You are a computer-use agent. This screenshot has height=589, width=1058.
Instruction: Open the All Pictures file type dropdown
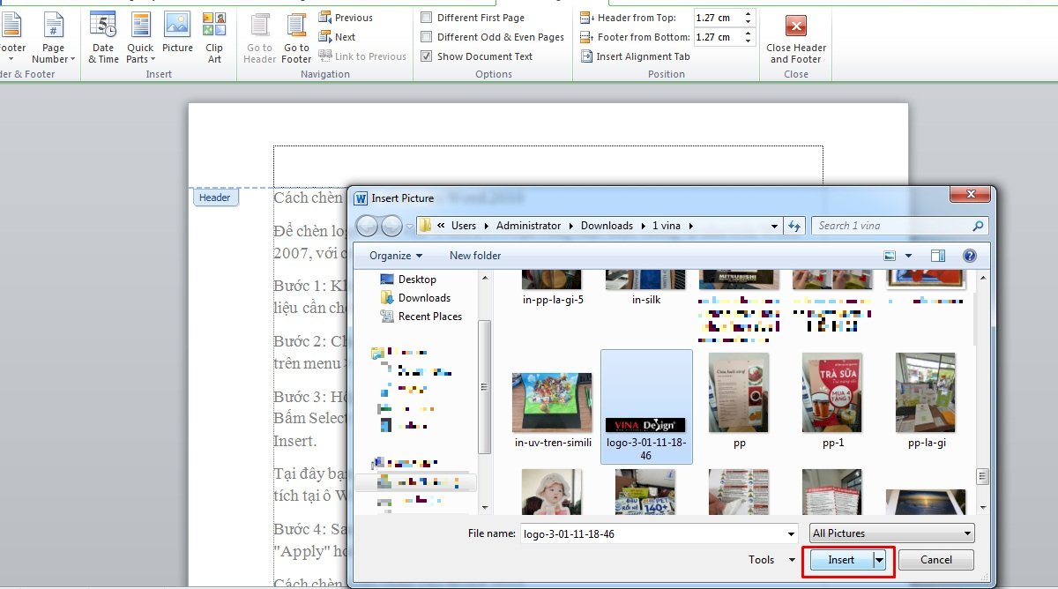coord(891,533)
